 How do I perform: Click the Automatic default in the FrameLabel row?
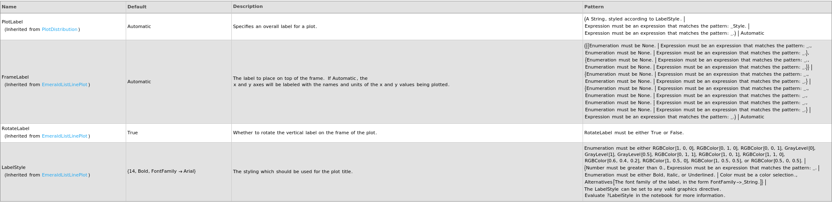pos(139,82)
